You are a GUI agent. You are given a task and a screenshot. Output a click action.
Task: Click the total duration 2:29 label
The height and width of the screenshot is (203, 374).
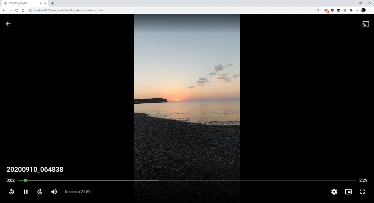(363, 180)
